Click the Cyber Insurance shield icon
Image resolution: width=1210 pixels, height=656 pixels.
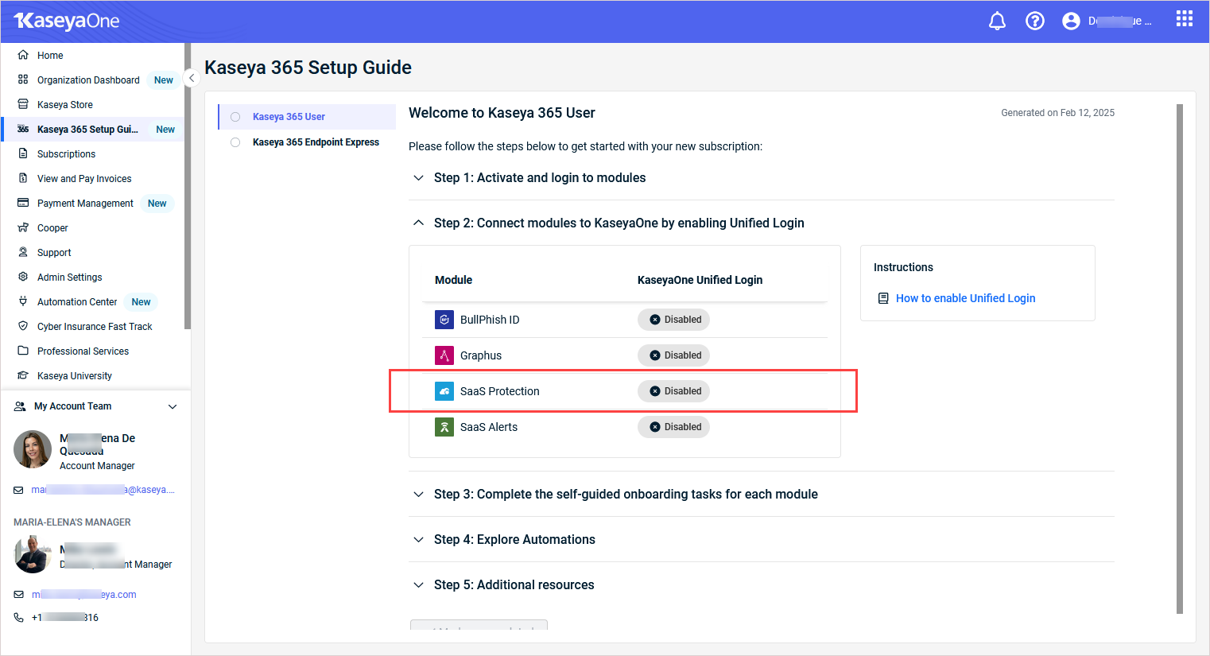pos(23,326)
